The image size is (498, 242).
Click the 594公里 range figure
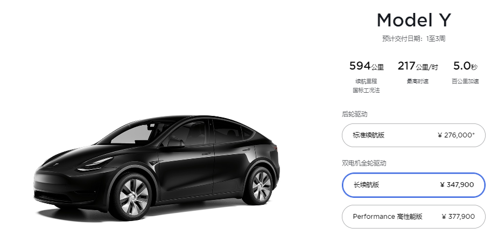(367, 66)
